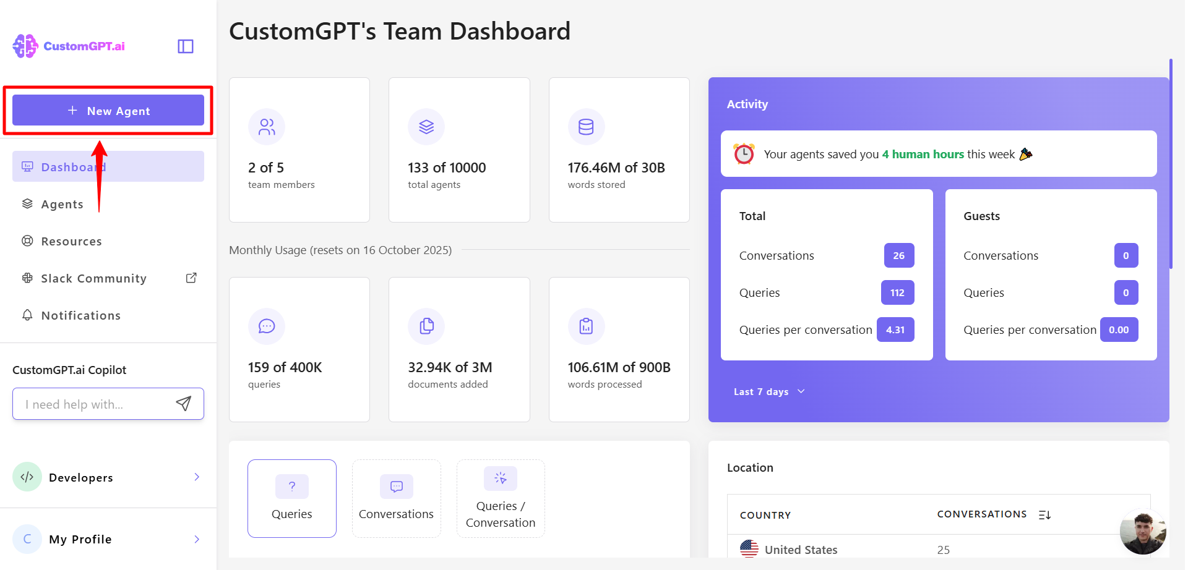1188x570 pixels.
Task: Select the Queries chart tab
Action: click(292, 498)
